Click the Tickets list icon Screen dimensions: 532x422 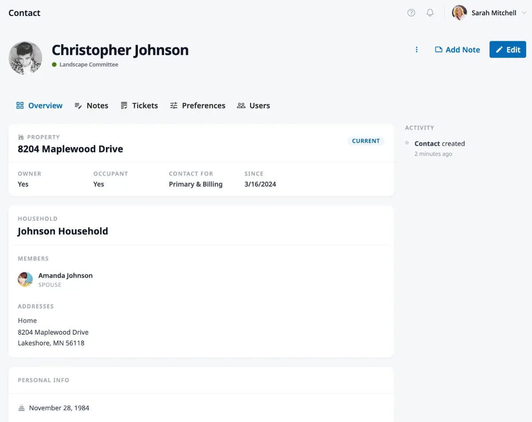(124, 105)
